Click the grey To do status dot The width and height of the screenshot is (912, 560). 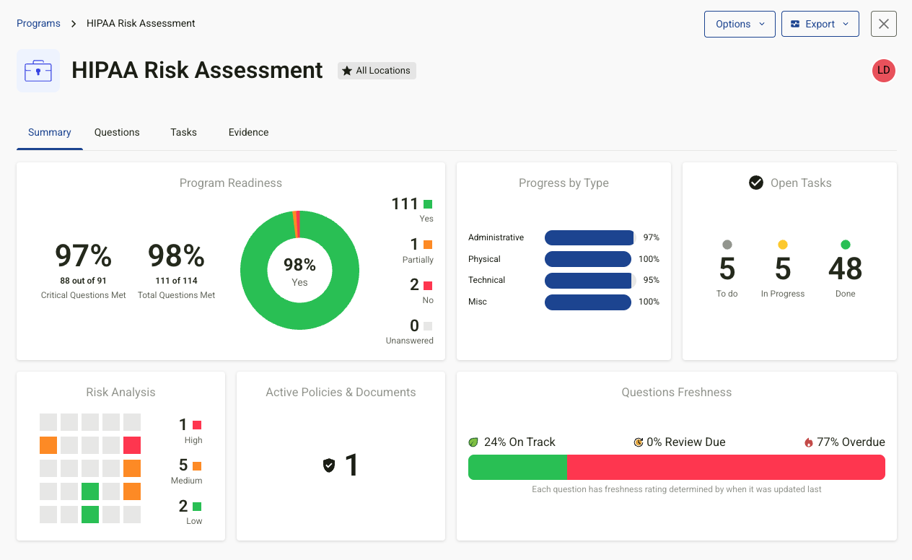coord(727,245)
